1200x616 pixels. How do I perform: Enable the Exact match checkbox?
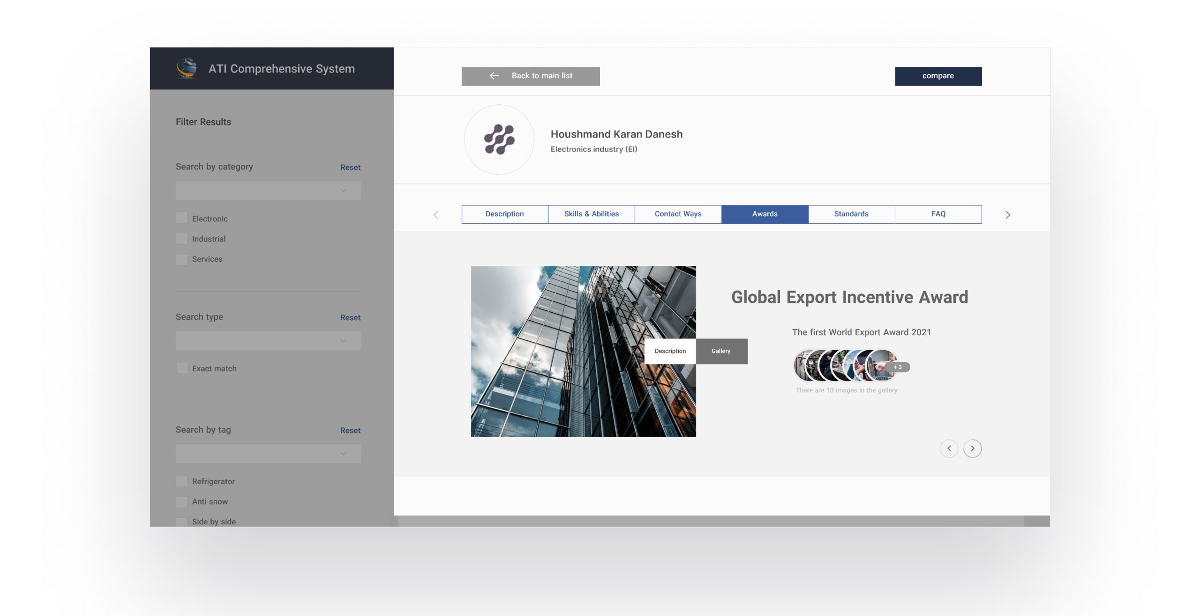181,368
